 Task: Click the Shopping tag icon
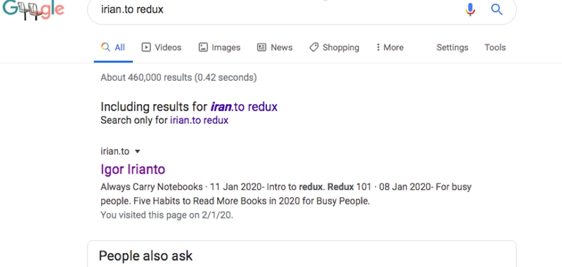click(x=314, y=47)
